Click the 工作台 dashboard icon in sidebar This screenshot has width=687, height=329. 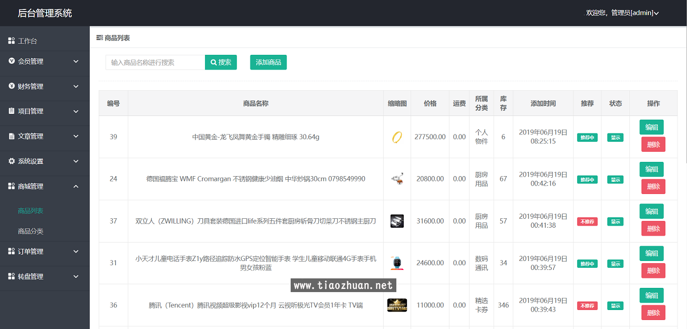tap(12, 41)
